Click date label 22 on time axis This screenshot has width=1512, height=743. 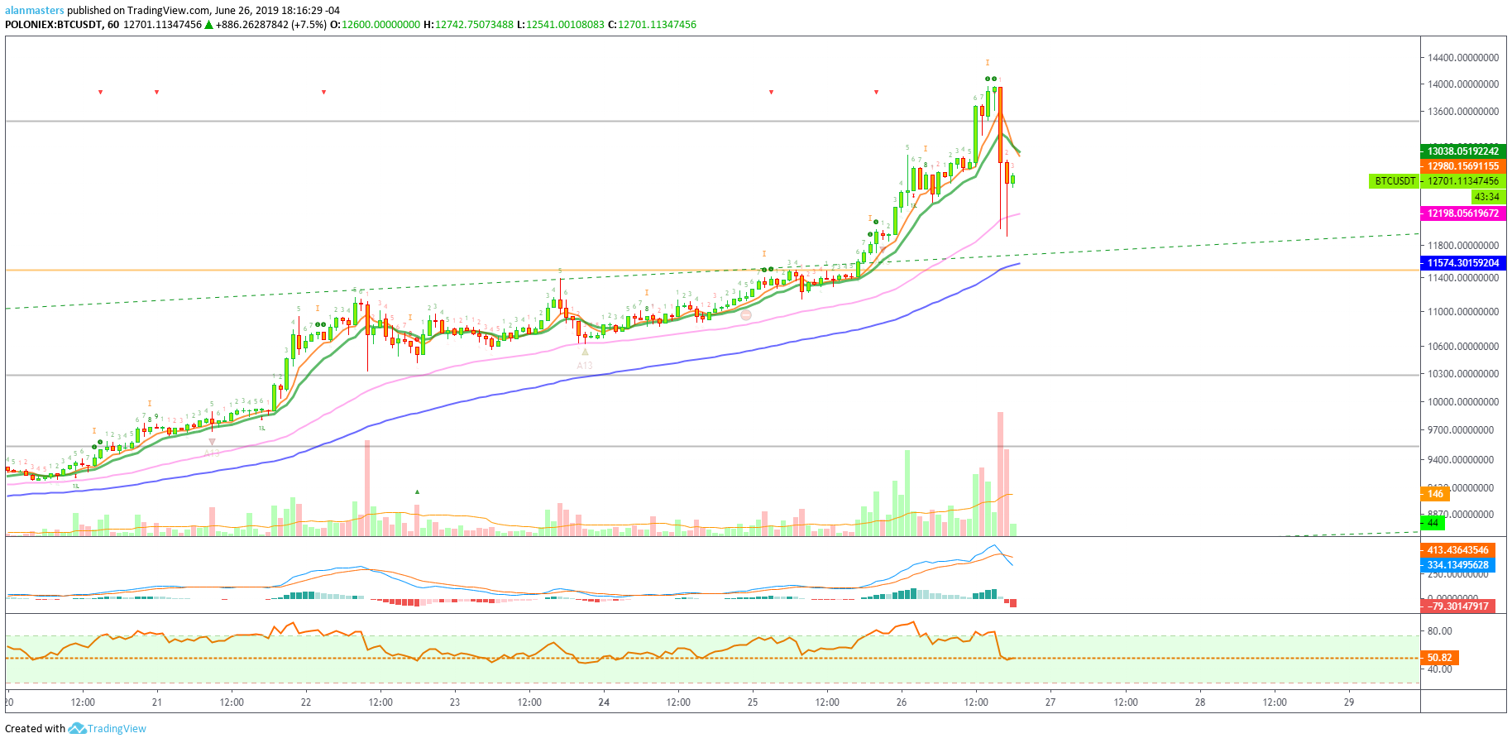click(306, 702)
